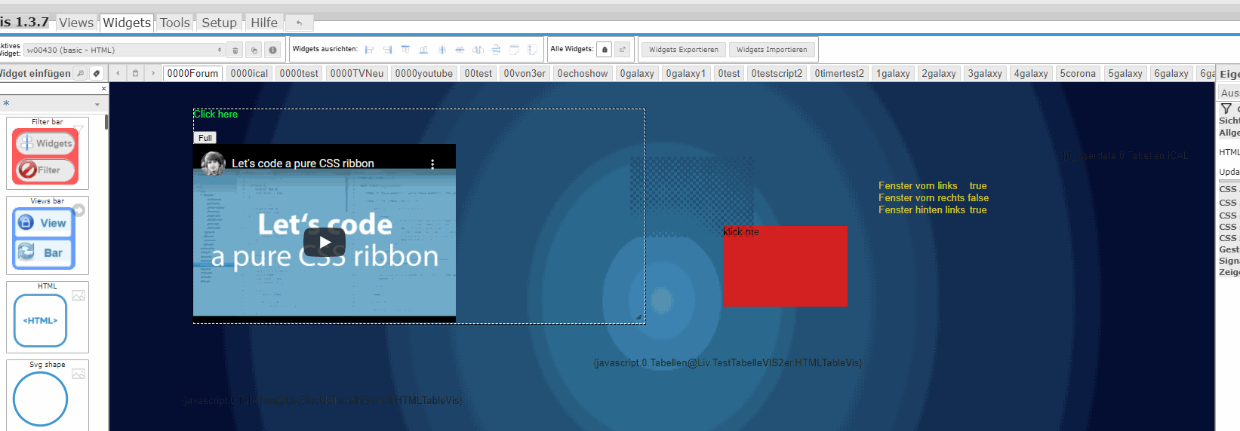Lock all widgets icon
This screenshot has width=1240, height=431.
pos(605,50)
